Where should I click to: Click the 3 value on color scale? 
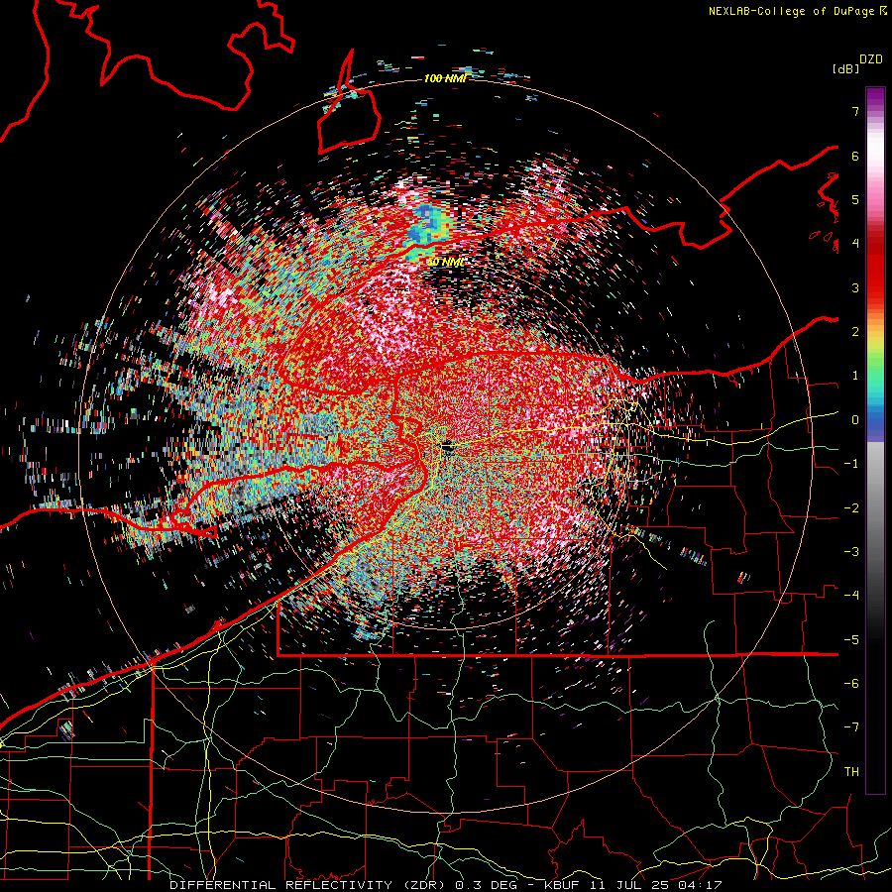tap(855, 287)
